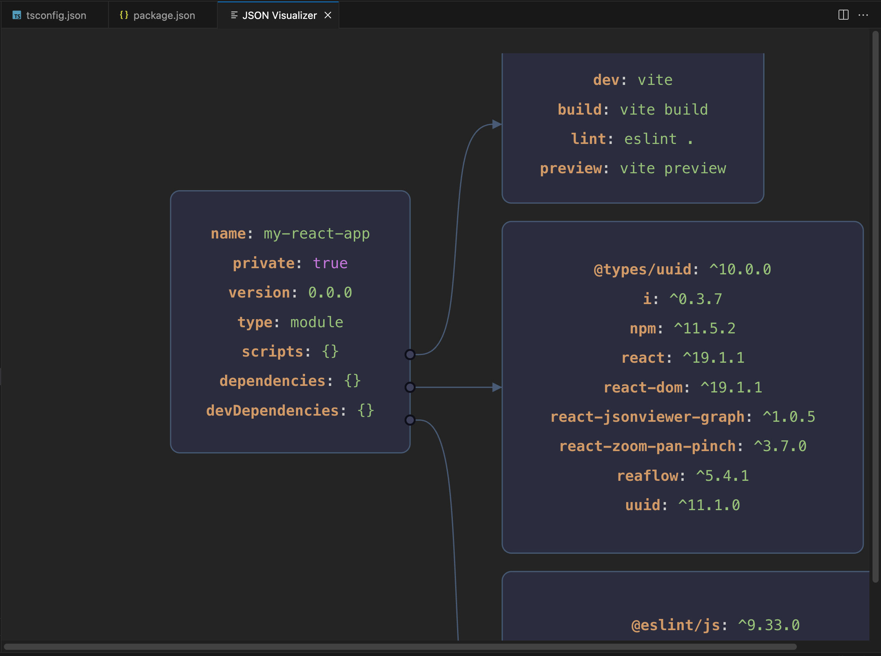Click the split editor icon in the toolbar
Image resolution: width=881 pixels, height=656 pixels.
842,15
